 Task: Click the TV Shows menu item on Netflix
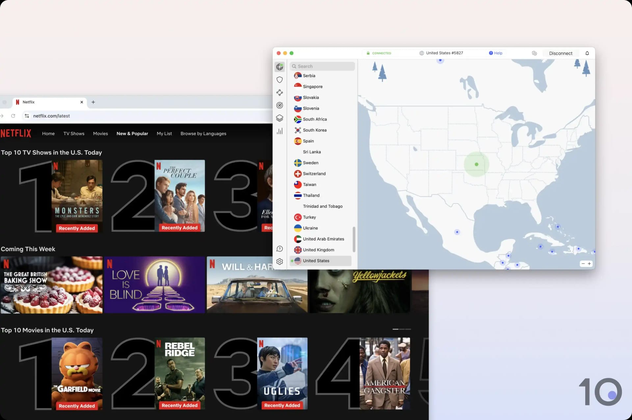pyautogui.click(x=74, y=134)
